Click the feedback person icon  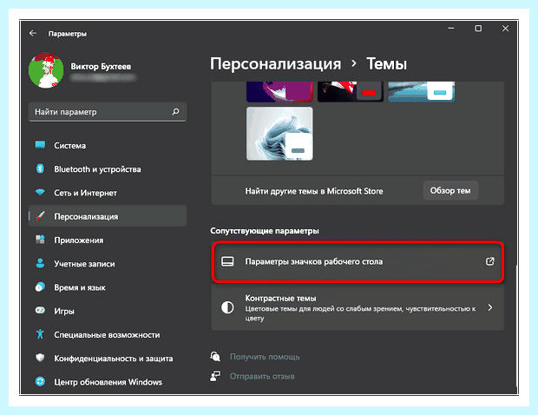pyautogui.click(x=215, y=376)
